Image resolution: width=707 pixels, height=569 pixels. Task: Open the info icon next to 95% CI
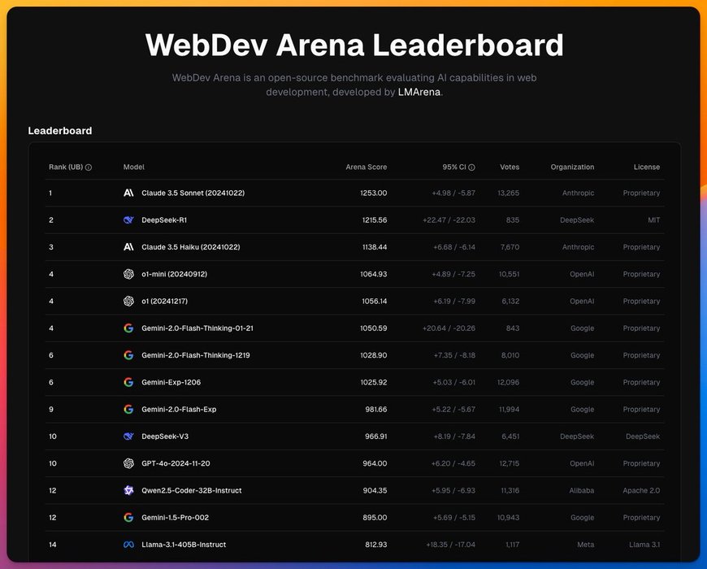click(471, 167)
